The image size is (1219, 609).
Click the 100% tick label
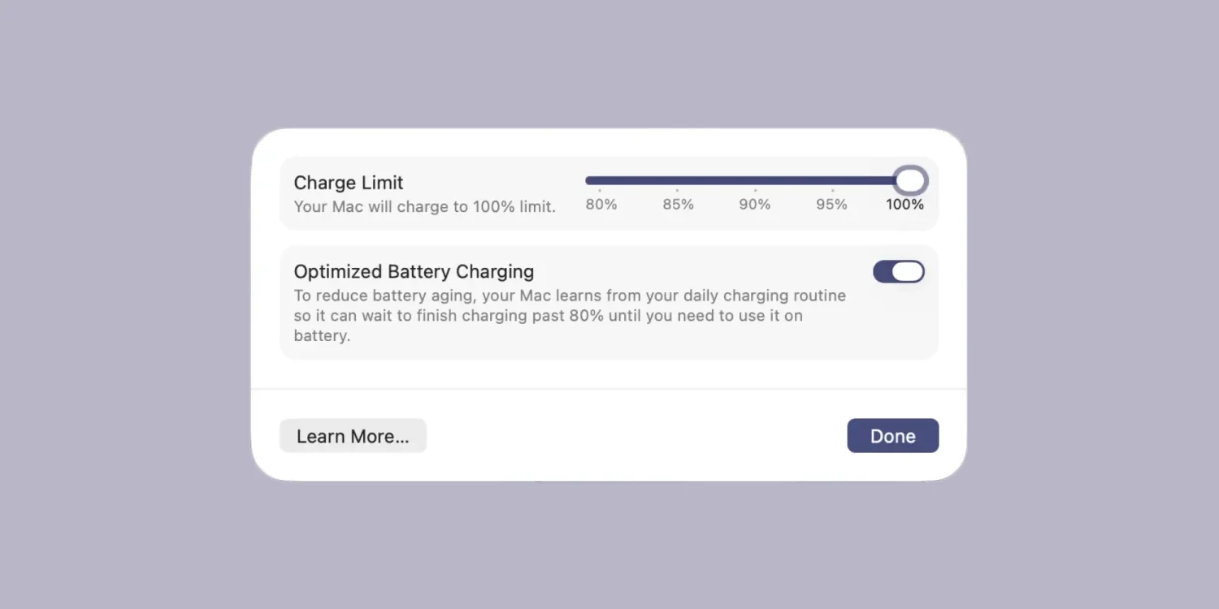click(x=904, y=205)
